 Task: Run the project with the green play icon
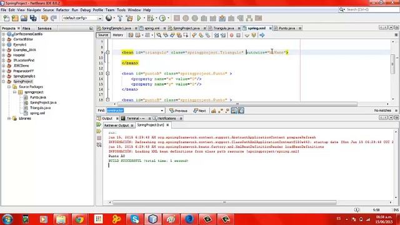[139, 18]
